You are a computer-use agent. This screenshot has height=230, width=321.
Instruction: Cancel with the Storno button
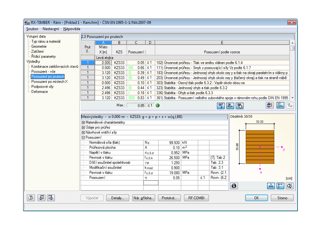pos(282,198)
